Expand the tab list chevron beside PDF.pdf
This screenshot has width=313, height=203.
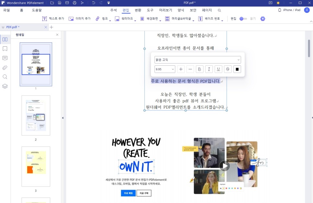3,27
